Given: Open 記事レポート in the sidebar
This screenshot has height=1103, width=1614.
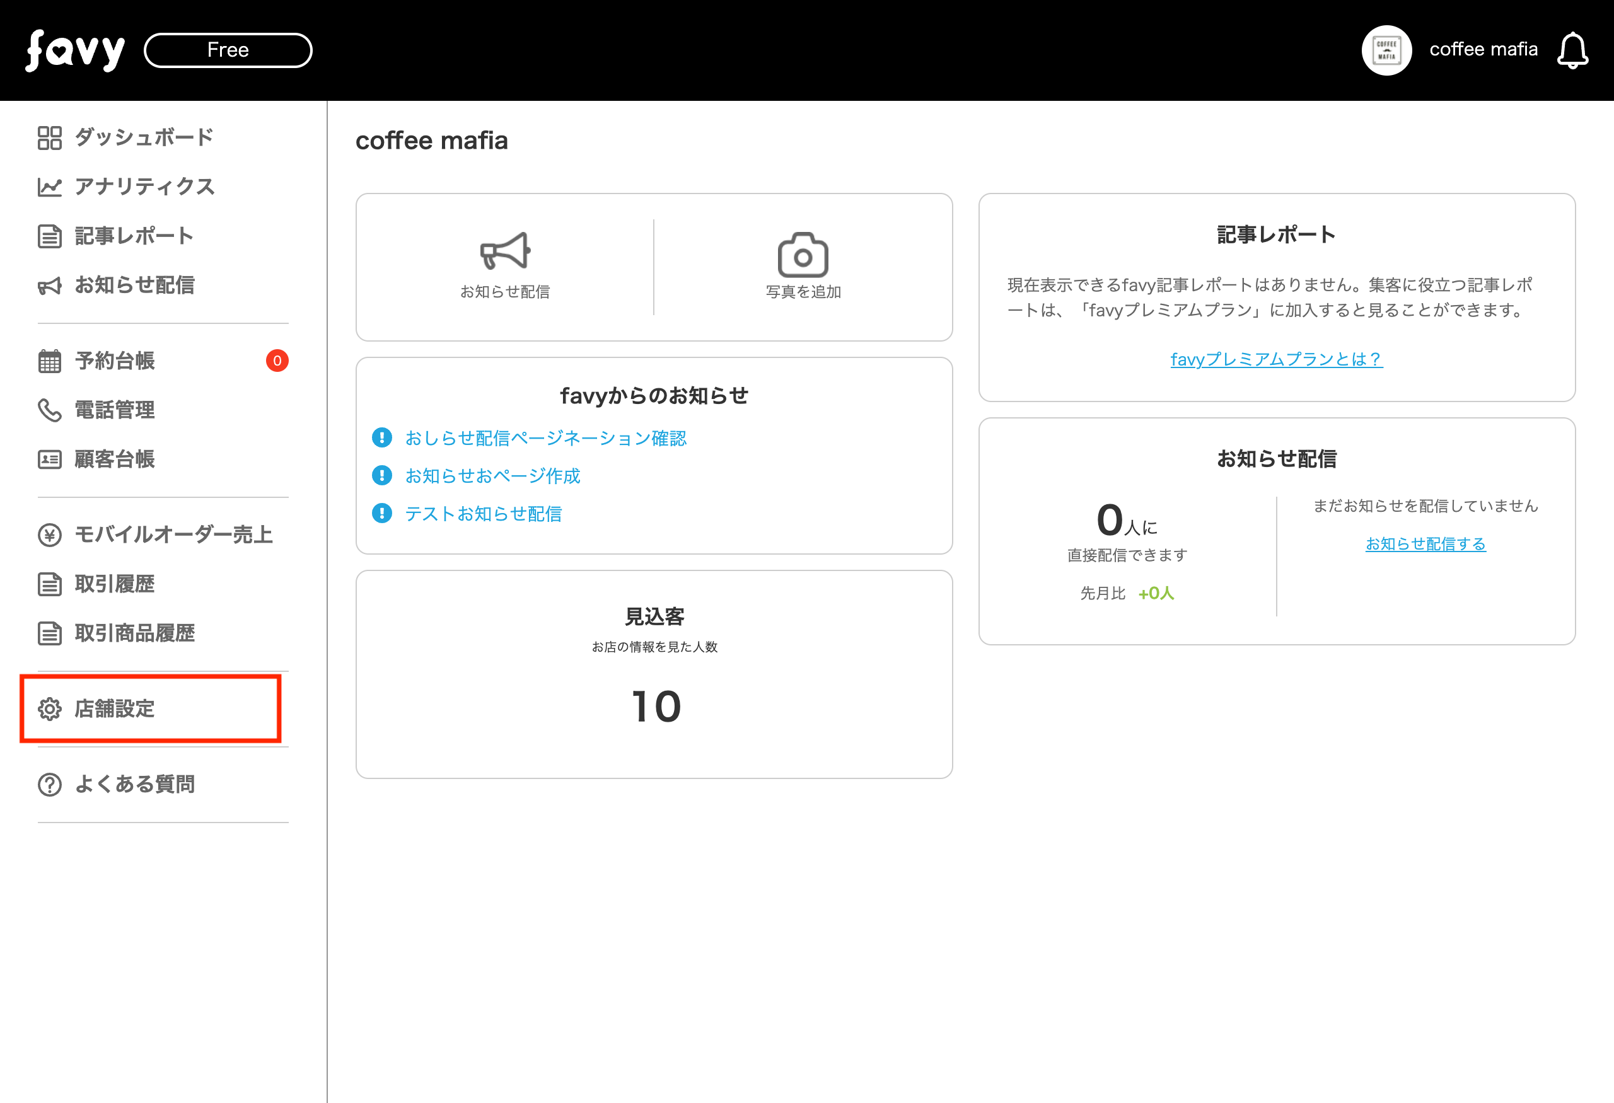Looking at the screenshot, I should point(133,236).
